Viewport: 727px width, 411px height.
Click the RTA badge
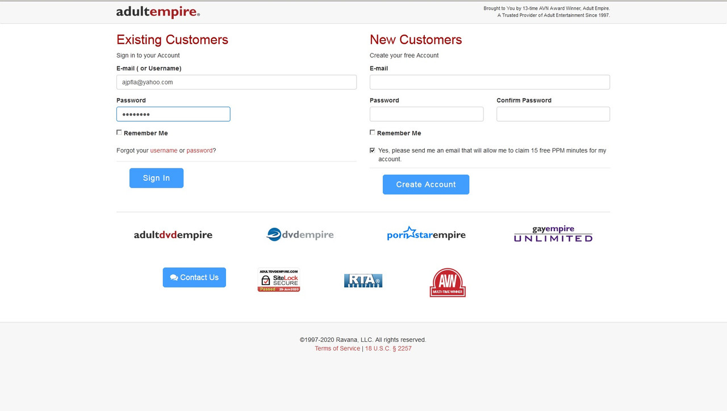pos(363,281)
